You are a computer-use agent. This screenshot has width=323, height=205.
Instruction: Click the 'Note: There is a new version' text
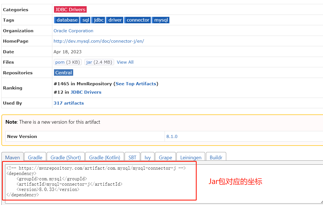pos(53,122)
